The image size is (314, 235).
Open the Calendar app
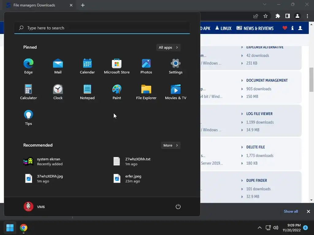[x=87, y=66]
